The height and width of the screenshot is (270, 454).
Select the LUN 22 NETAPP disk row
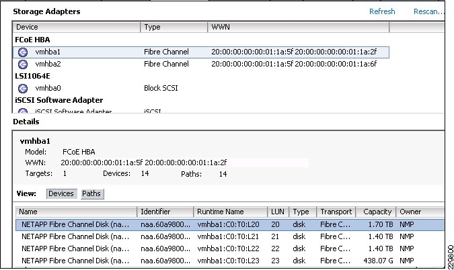pyautogui.click(x=202, y=249)
